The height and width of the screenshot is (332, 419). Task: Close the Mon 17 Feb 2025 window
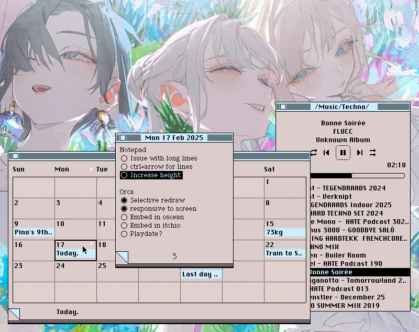[123, 137]
